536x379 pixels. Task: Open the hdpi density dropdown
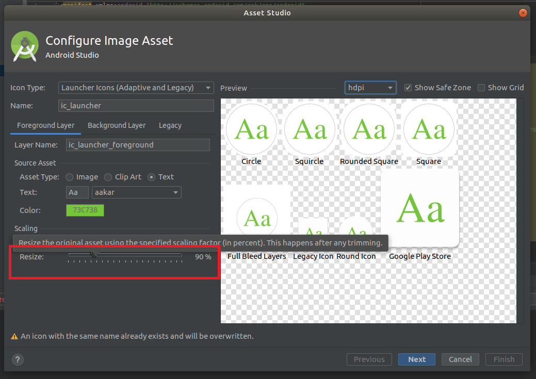370,87
